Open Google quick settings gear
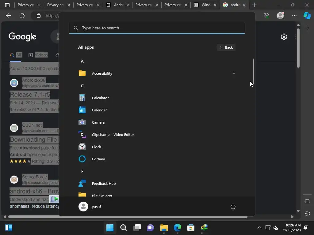The image size is (314, 235). click(x=284, y=37)
